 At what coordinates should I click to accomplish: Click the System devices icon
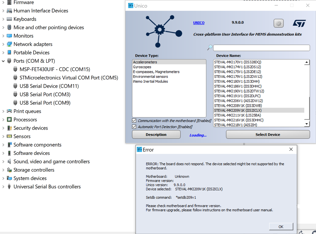point(9,178)
